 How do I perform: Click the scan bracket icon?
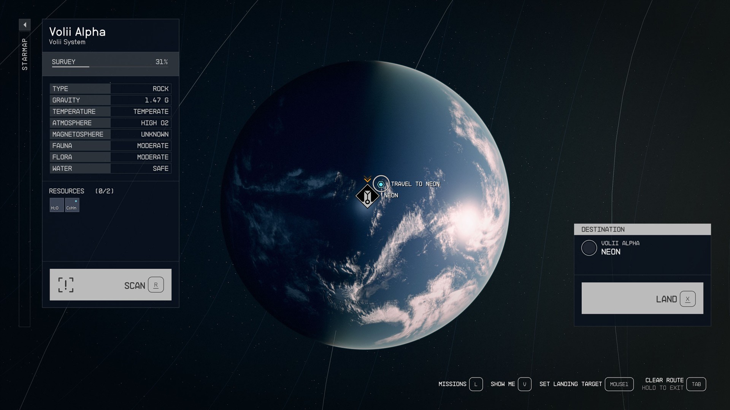tap(66, 285)
